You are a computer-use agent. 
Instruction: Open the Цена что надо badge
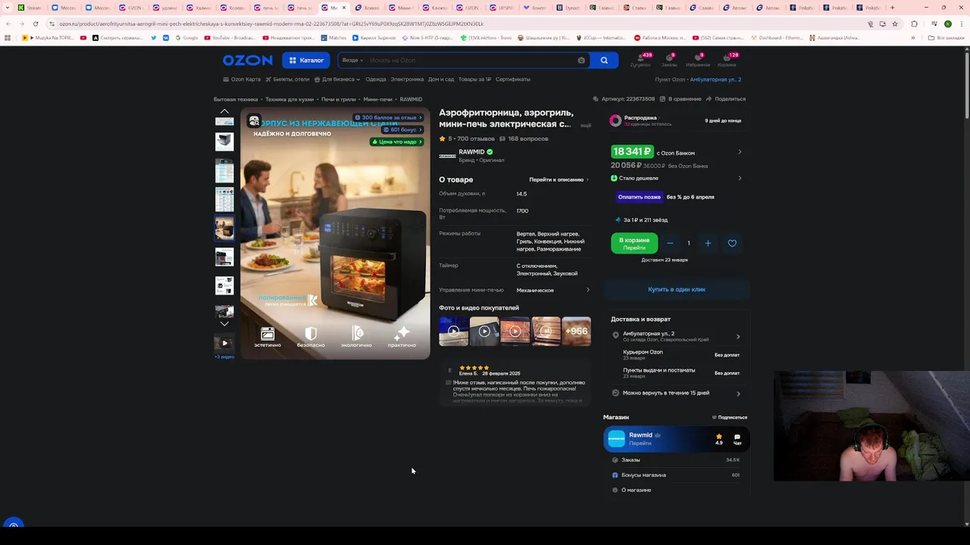click(x=396, y=142)
